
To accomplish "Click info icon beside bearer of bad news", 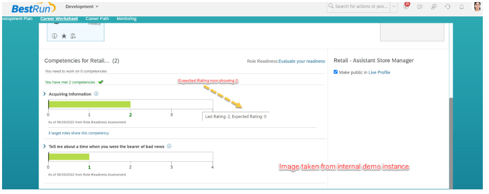I will click(x=169, y=146).
